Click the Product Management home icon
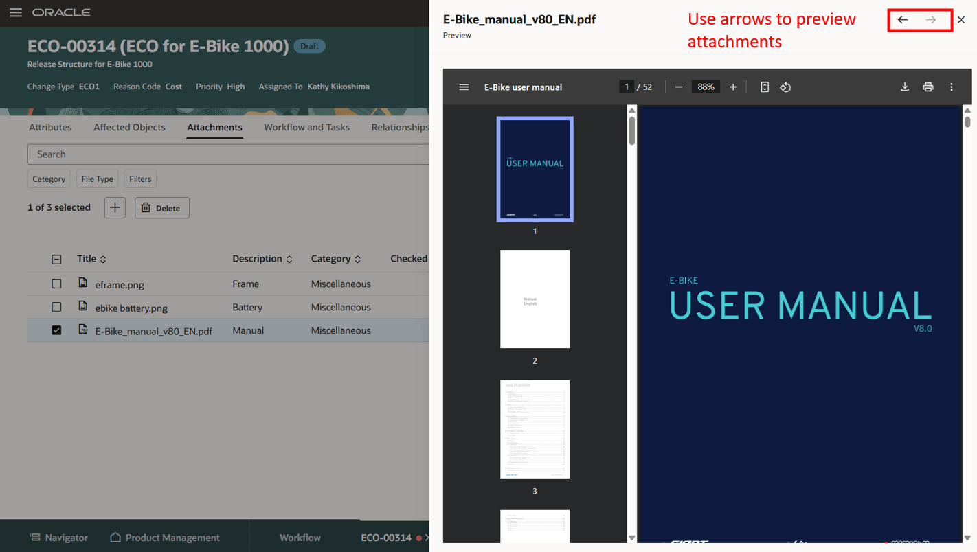The width and height of the screenshot is (977, 552). (115, 538)
